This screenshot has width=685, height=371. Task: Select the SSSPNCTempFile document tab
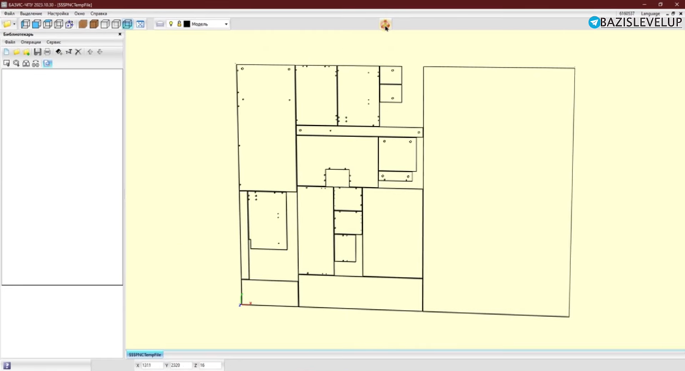point(145,354)
